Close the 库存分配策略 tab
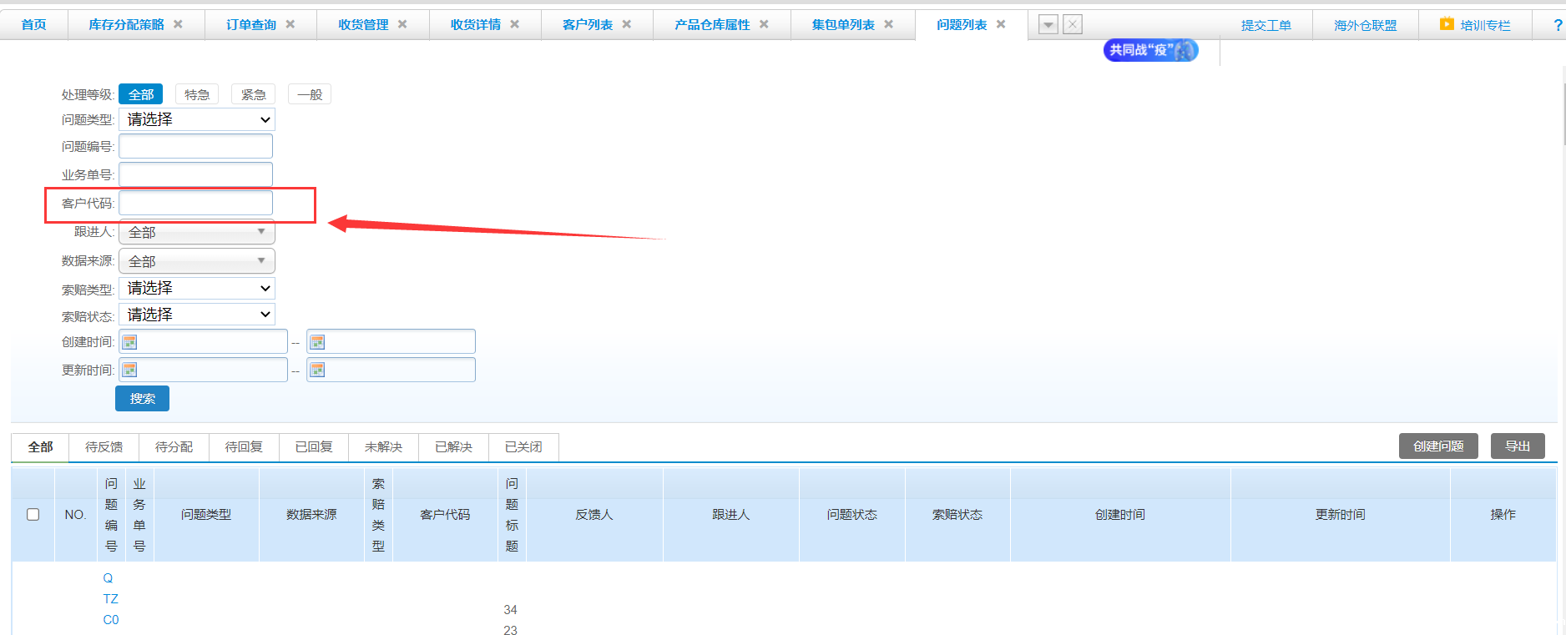 pyautogui.click(x=178, y=24)
